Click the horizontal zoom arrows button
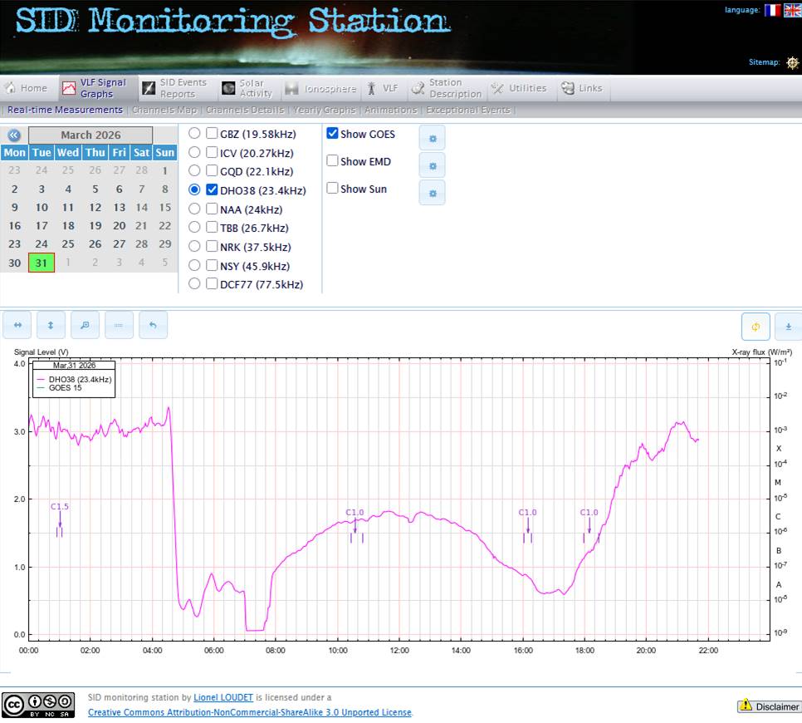The image size is (802, 723). coord(17,325)
